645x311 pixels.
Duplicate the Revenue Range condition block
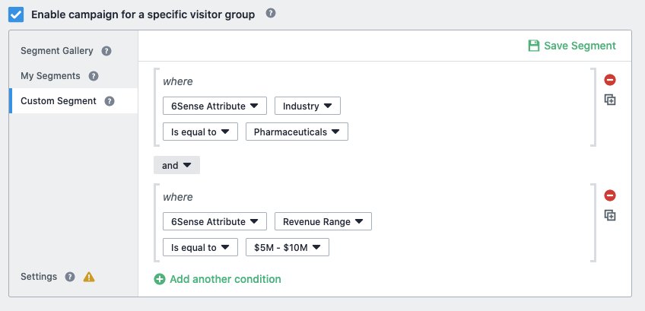[609, 215]
